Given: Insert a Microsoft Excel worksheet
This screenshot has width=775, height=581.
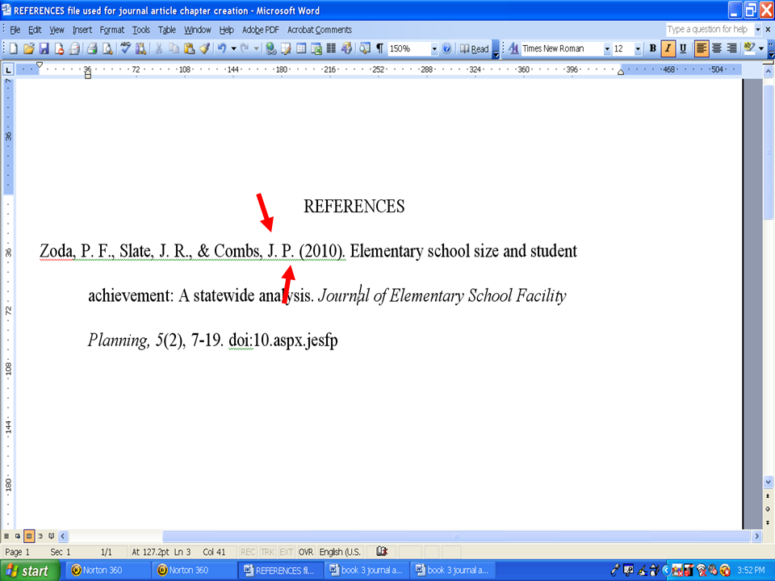Looking at the screenshot, I should pyautogui.click(x=316, y=48).
